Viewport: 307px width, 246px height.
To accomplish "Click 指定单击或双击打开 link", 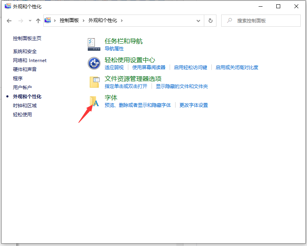I will tap(126, 86).
